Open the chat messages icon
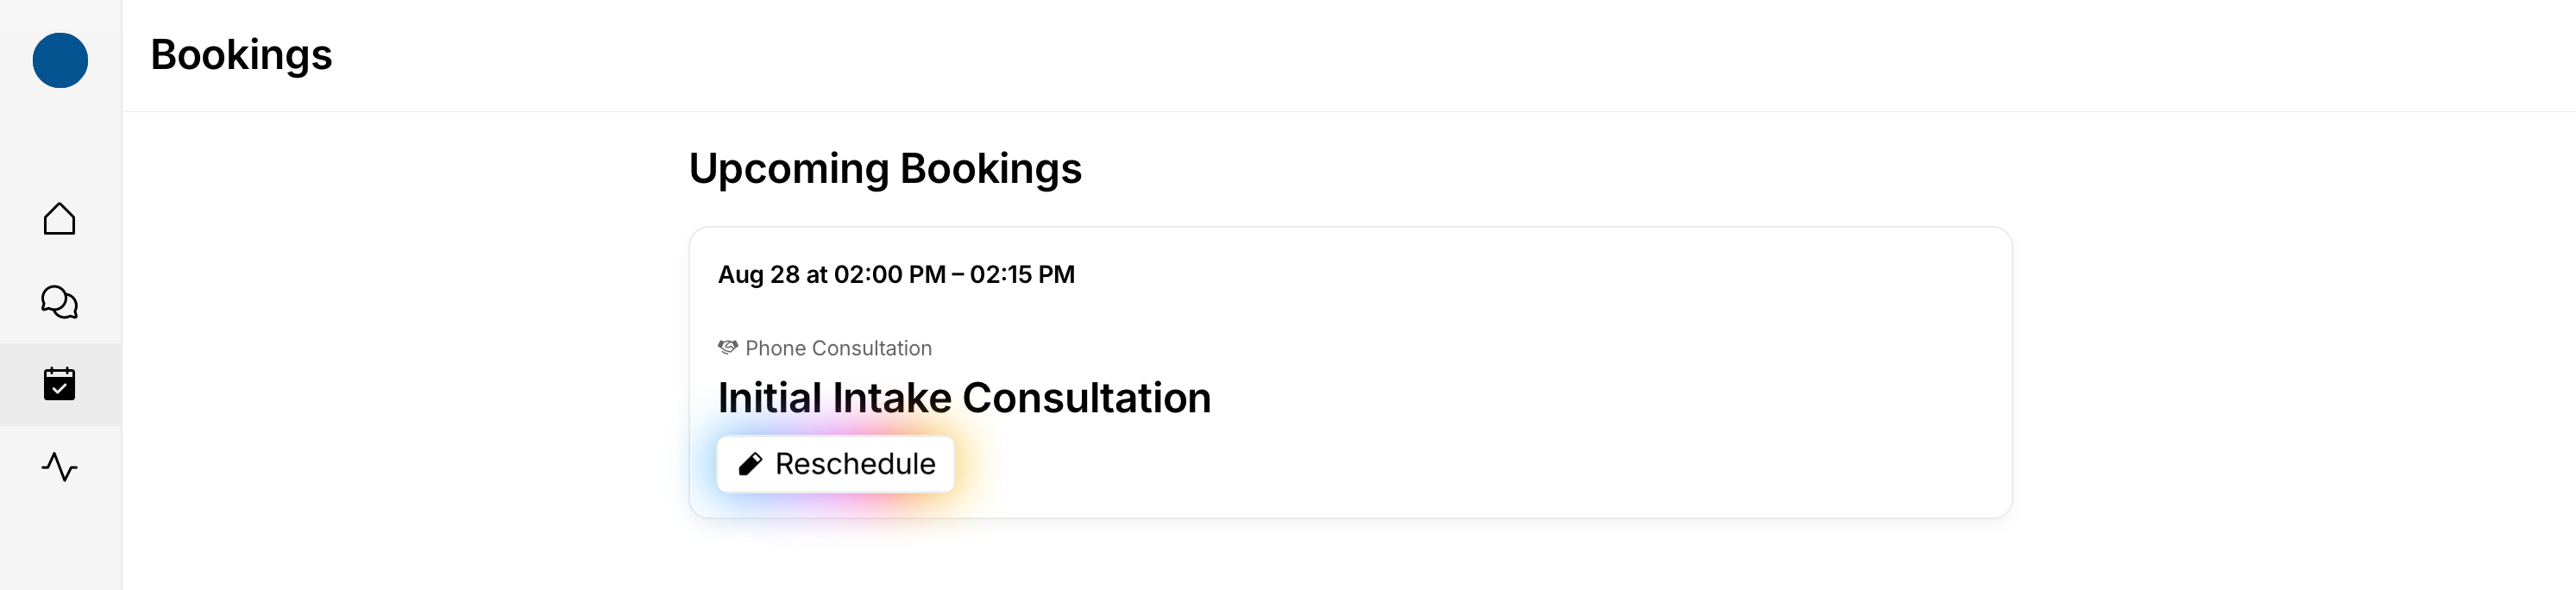The image size is (2576, 590). pos(60,302)
